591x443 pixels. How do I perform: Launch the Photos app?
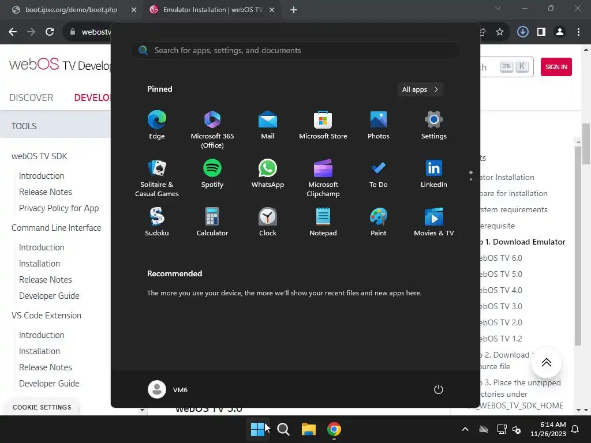pyautogui.click(x=379, y=125)
